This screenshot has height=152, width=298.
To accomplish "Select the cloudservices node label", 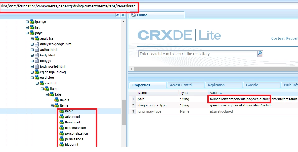I will 75,128.
